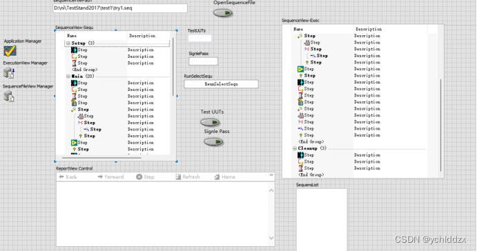This screenshot has width=477, height=251.
Task: Refresh the ReportView report
Action: pyautogui.click(x=188, y=177)
